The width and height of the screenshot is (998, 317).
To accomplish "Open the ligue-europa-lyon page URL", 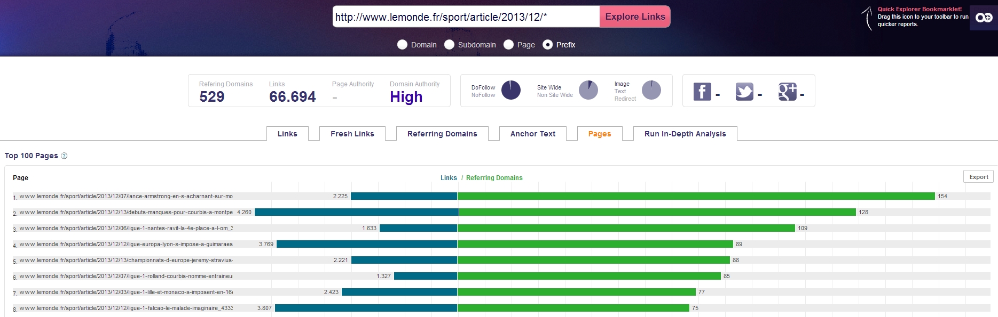I will [x=126, y=244].
